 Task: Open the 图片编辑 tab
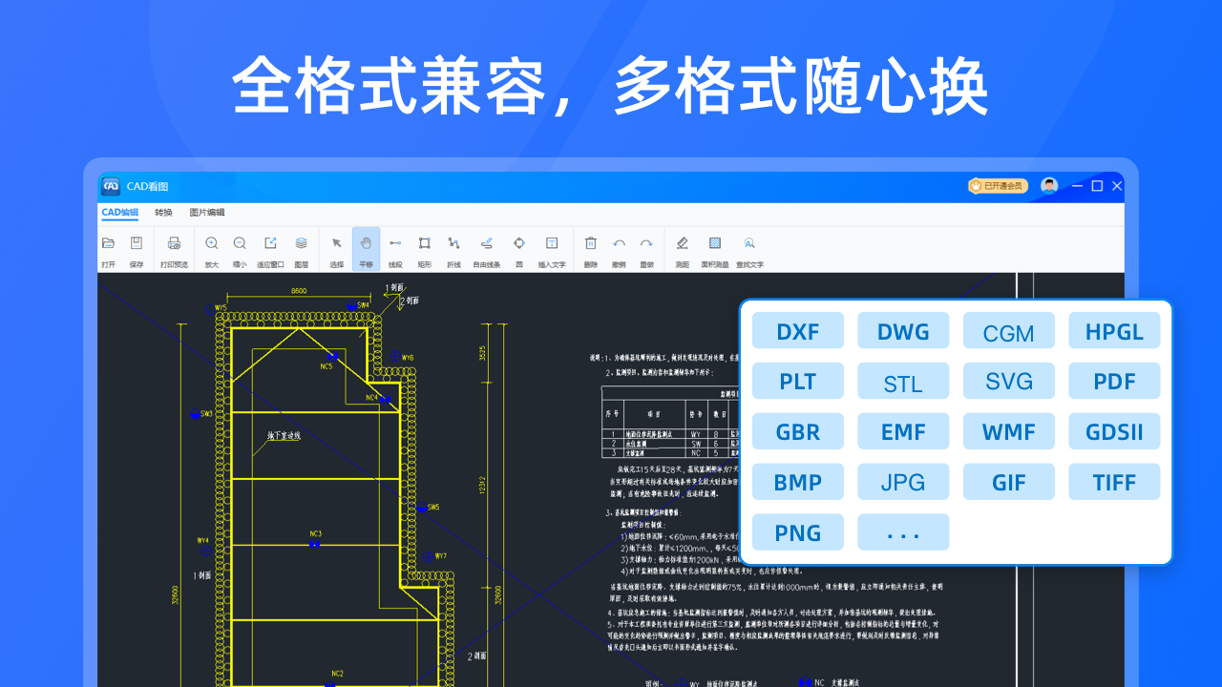coord(207,212)
